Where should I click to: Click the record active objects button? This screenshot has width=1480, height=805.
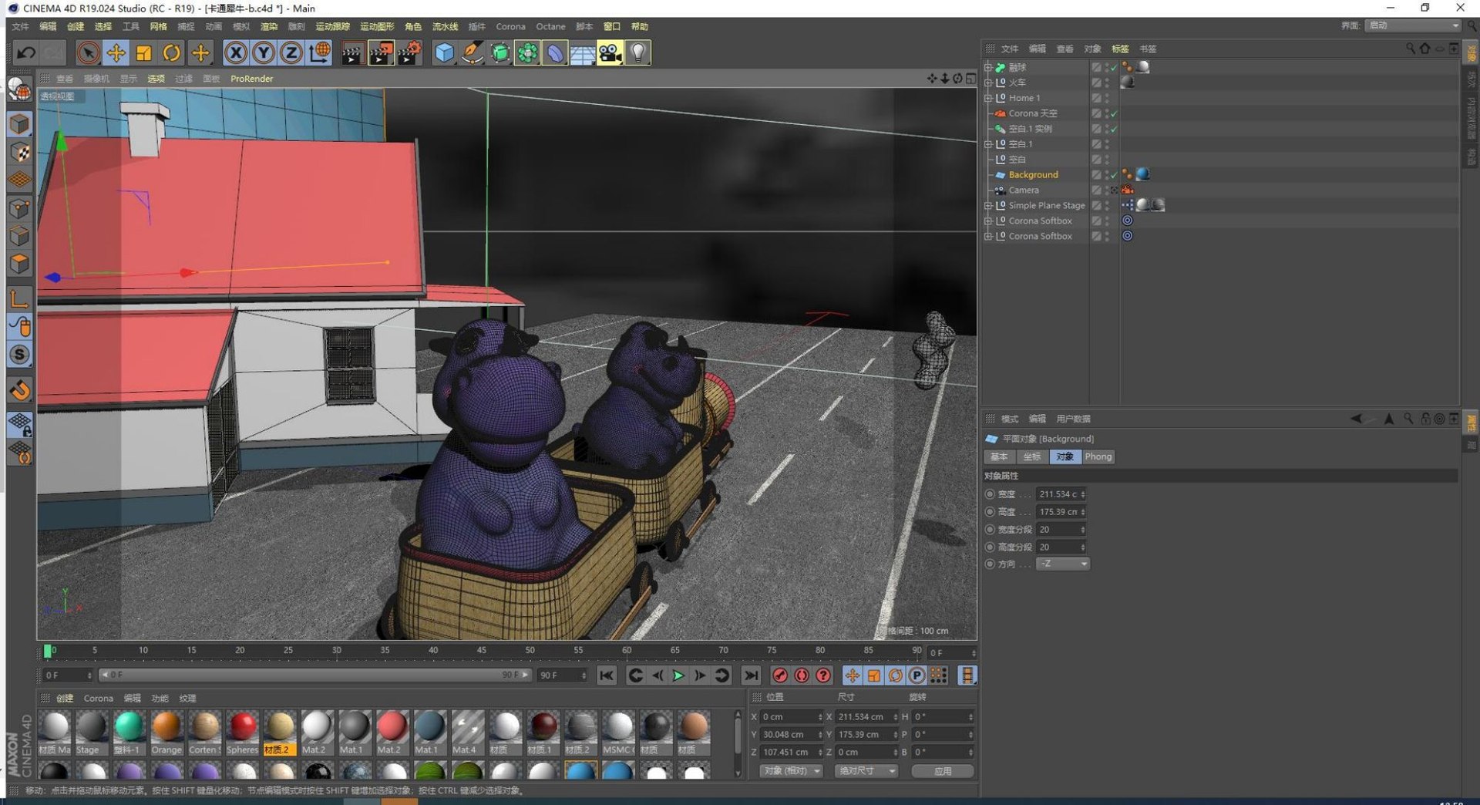click(780, 675)
